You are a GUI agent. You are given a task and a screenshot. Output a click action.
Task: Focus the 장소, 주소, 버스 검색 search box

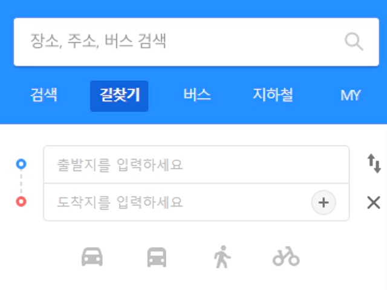pos(197,42)
